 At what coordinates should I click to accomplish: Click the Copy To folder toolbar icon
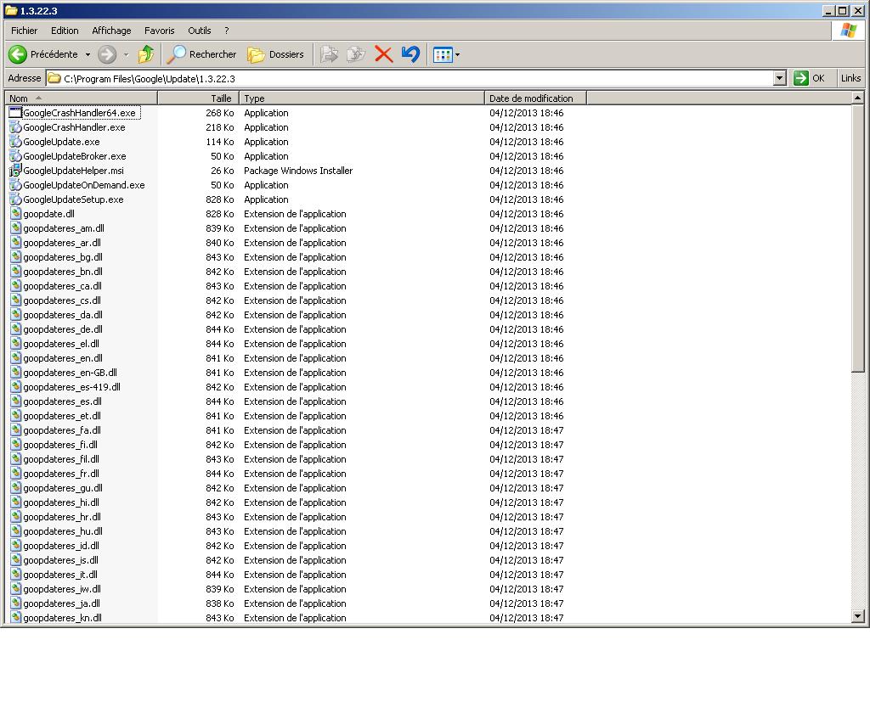point(356,54)
